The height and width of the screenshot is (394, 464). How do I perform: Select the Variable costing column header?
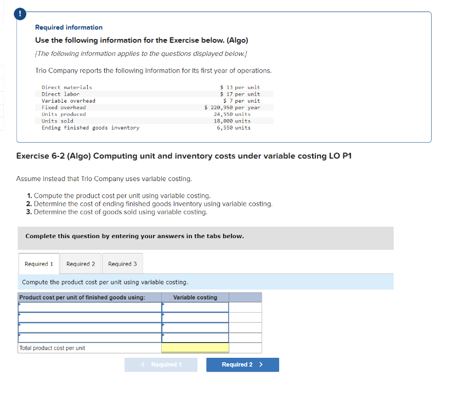pyautogui.click(x=195, y=297)
